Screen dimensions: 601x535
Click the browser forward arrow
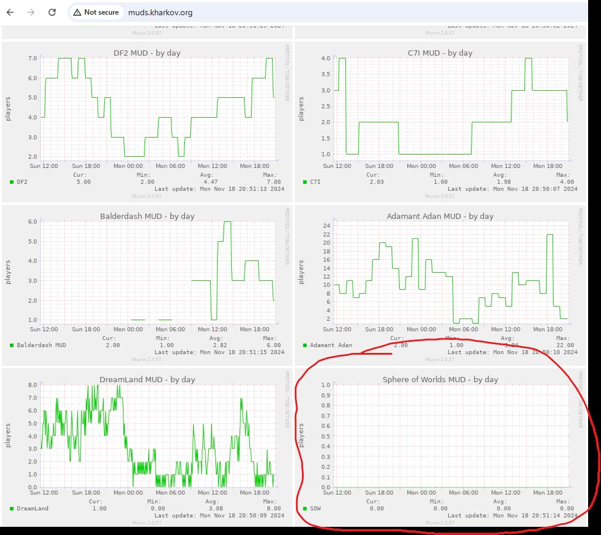click(x=31, y=12)
